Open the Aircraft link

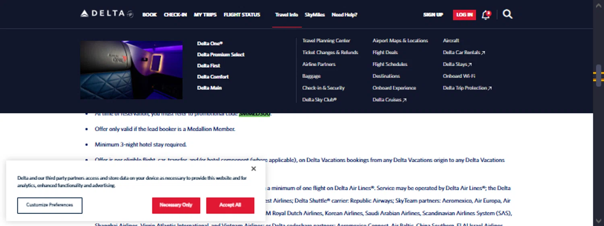(x=451, y=41)
